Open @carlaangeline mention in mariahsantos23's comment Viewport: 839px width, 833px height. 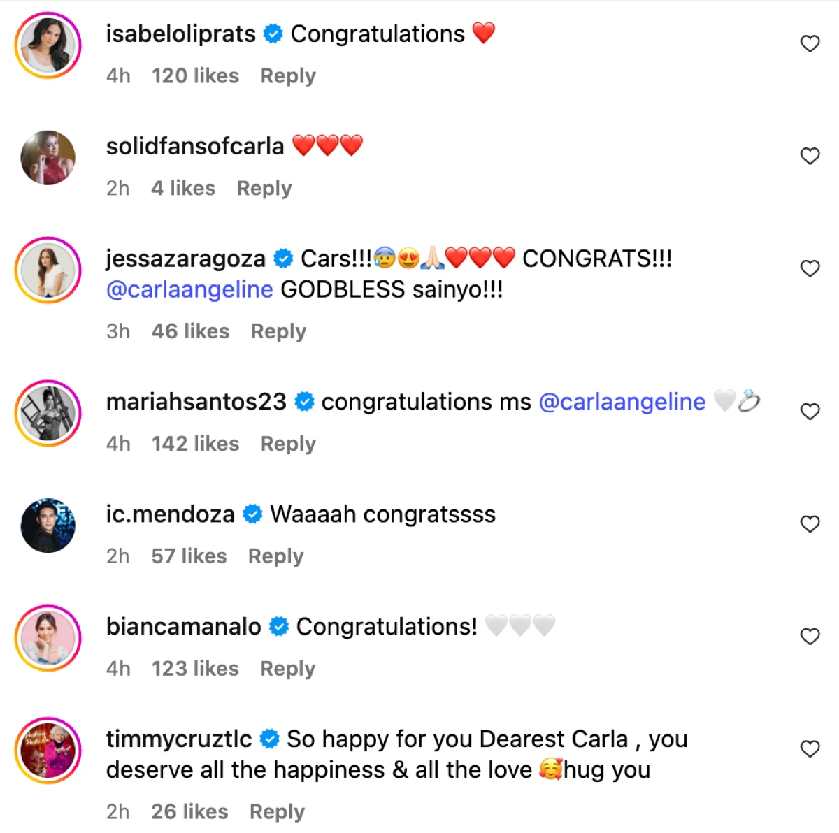click(622, 402)
